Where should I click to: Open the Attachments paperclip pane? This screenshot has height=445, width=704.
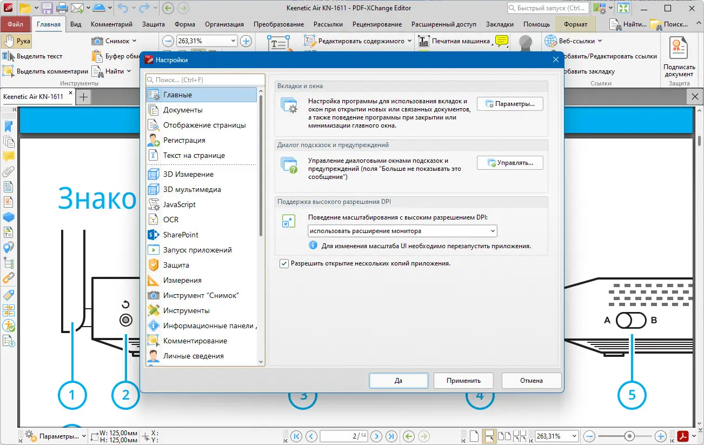8,172
